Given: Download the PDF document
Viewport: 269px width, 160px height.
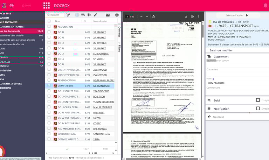Looking at the screenshot, I should tap(186, 16).
